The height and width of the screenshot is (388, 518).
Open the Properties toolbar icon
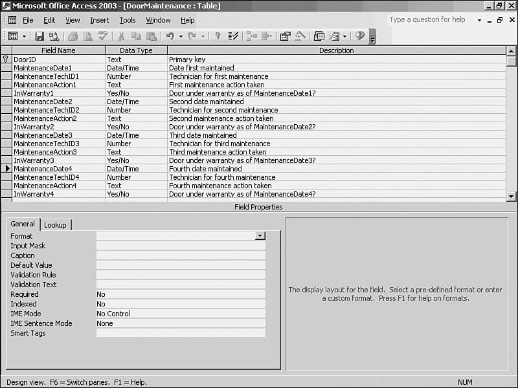pos(285,36)
